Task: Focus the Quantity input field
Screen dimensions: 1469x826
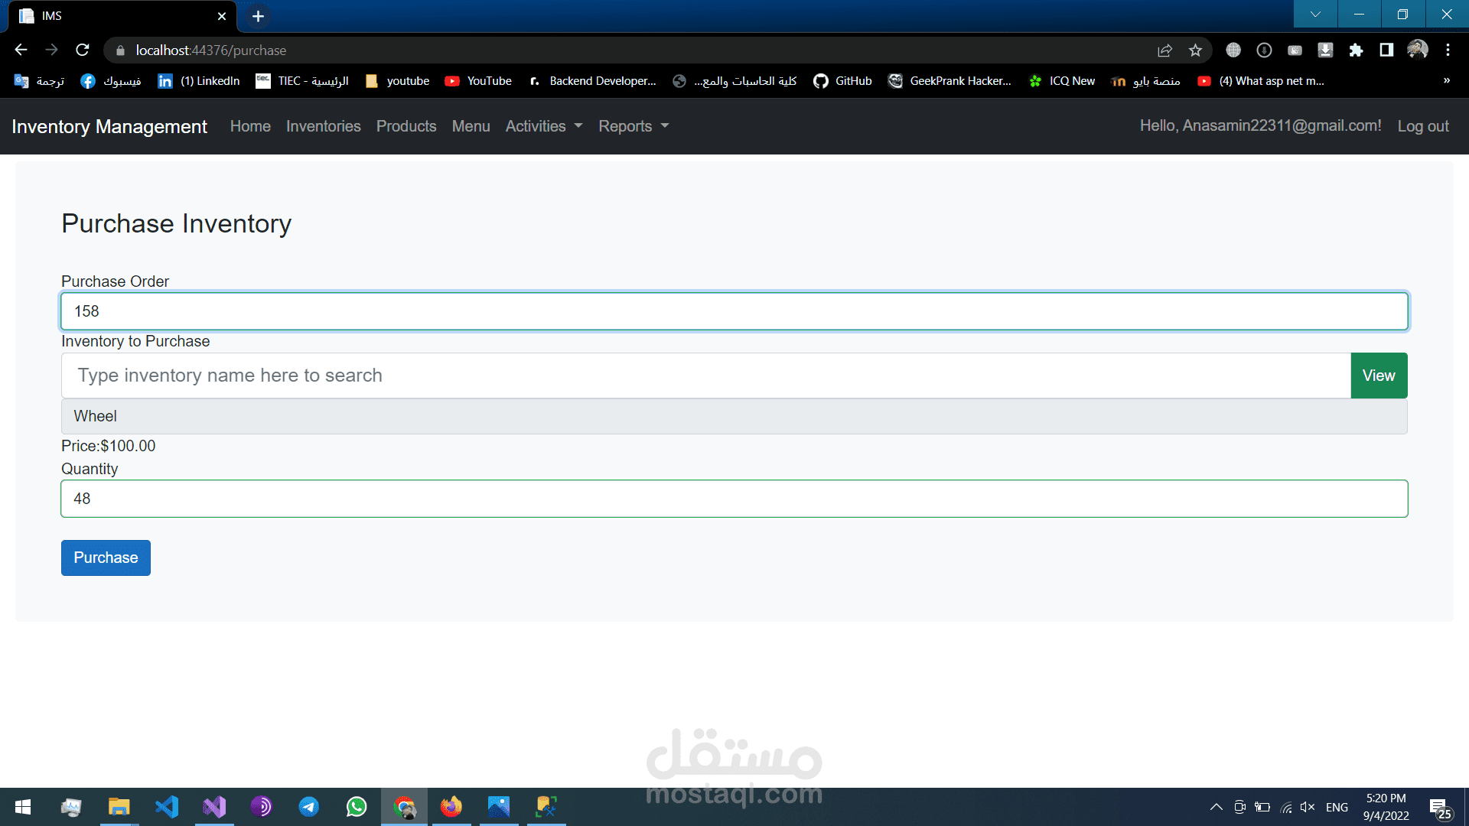Action: pyautogui.click(x=734, y=499)
